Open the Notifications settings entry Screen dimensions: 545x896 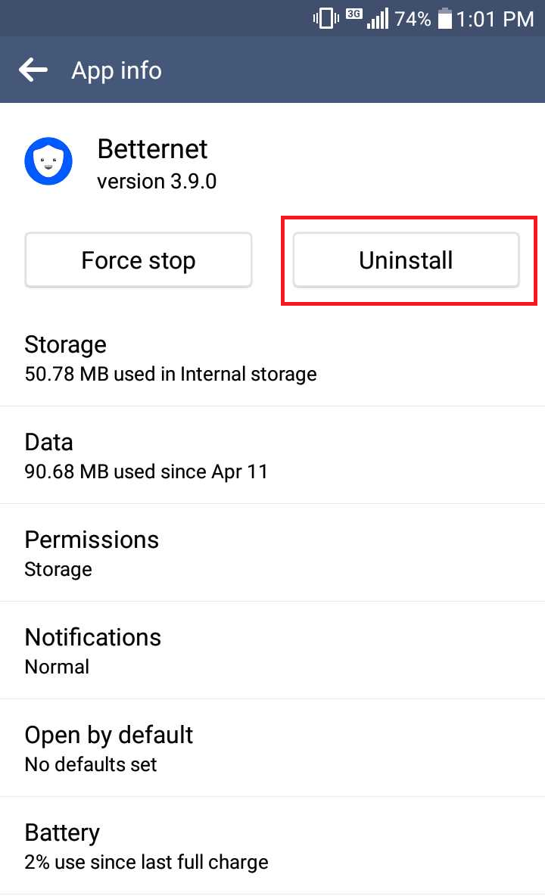coord(272,651)
